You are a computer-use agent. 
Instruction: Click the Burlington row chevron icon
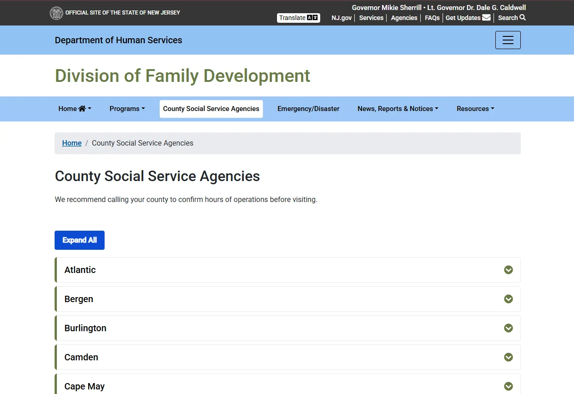tap(509, 328)
